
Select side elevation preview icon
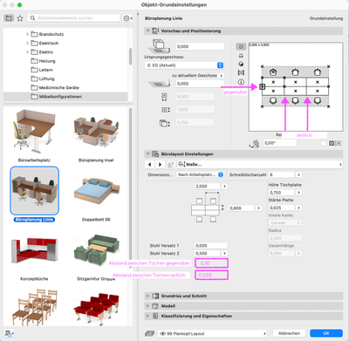click(241, 56)
